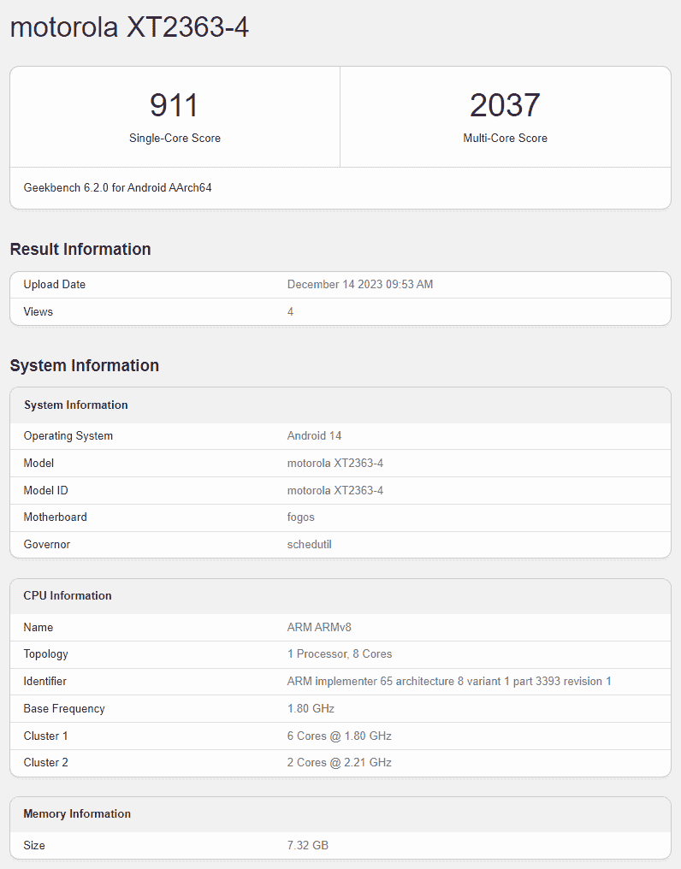Click the Model ID value motorola XT2363-4
The height and width of the screenshot is (869, 681).
(335, 490)
